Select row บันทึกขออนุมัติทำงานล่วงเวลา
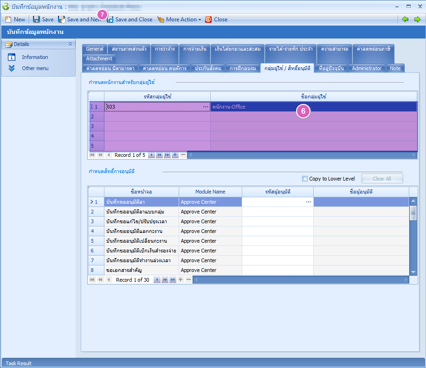426x368 pixels. [249, 261]
